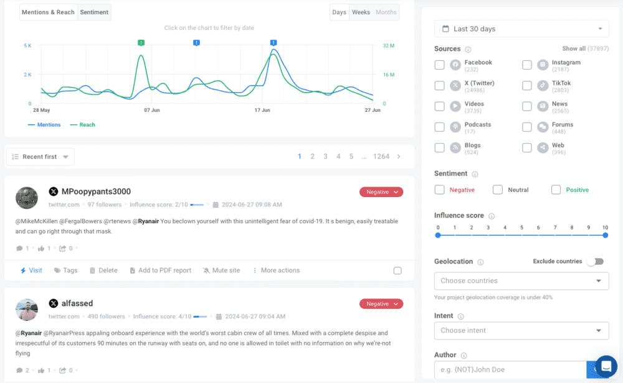The height and width of the screenshot is (383, 623).
Task: Click the info icon beside Influence score
Action: click(492, 216)
